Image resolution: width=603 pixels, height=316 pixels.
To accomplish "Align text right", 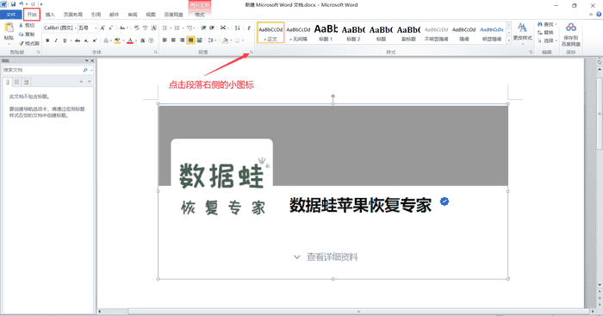I will tap(182, 40).
